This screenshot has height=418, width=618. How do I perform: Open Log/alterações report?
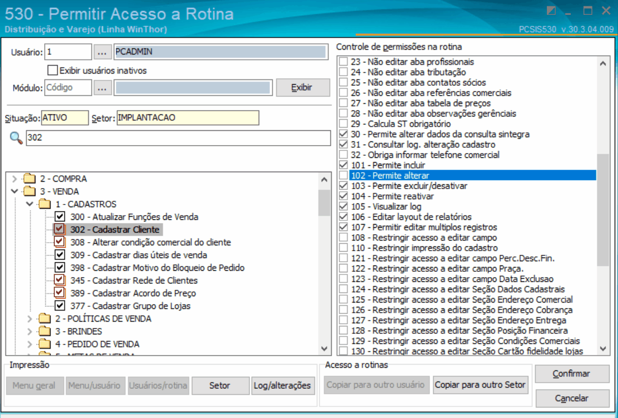click(x=282, y=385)
